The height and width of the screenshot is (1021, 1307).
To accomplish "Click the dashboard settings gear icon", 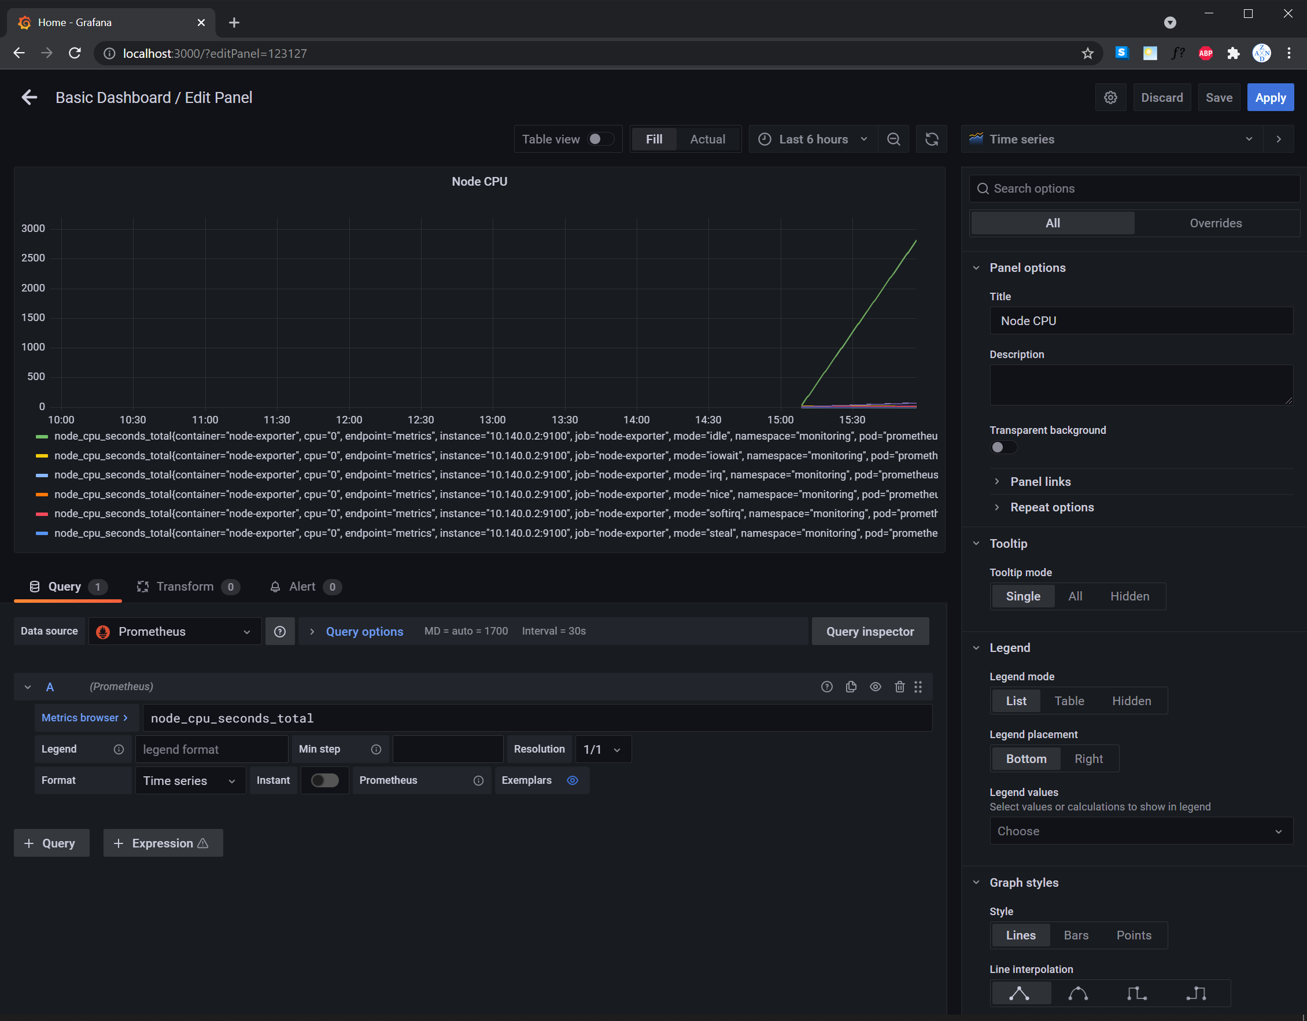I will coord(1110,98).
